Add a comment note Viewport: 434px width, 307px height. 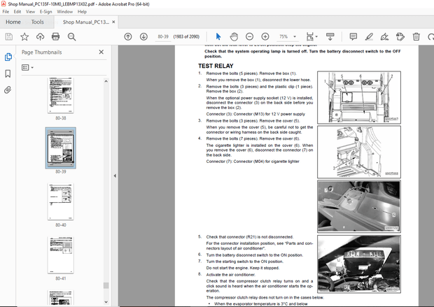click(x=353, y=36)
